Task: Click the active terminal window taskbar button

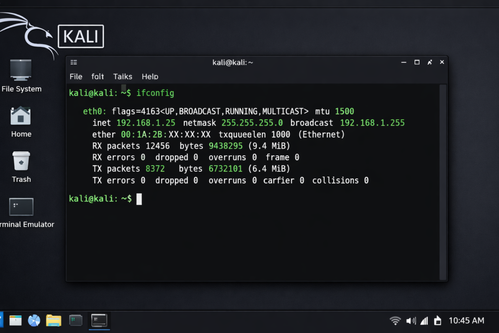Action: [99, 320]
